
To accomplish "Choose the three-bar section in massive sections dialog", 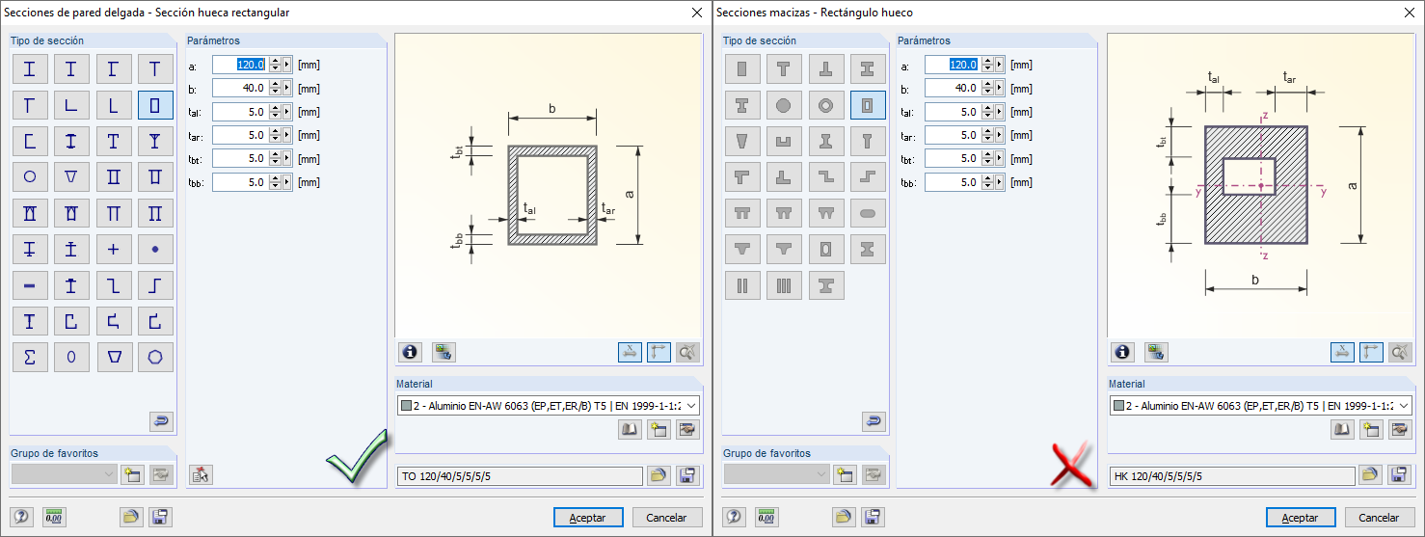I will (784, 285).
